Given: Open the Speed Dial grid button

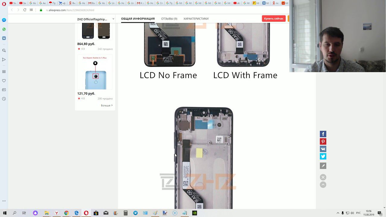Looking at the screenshot, I should click(31, 10).
